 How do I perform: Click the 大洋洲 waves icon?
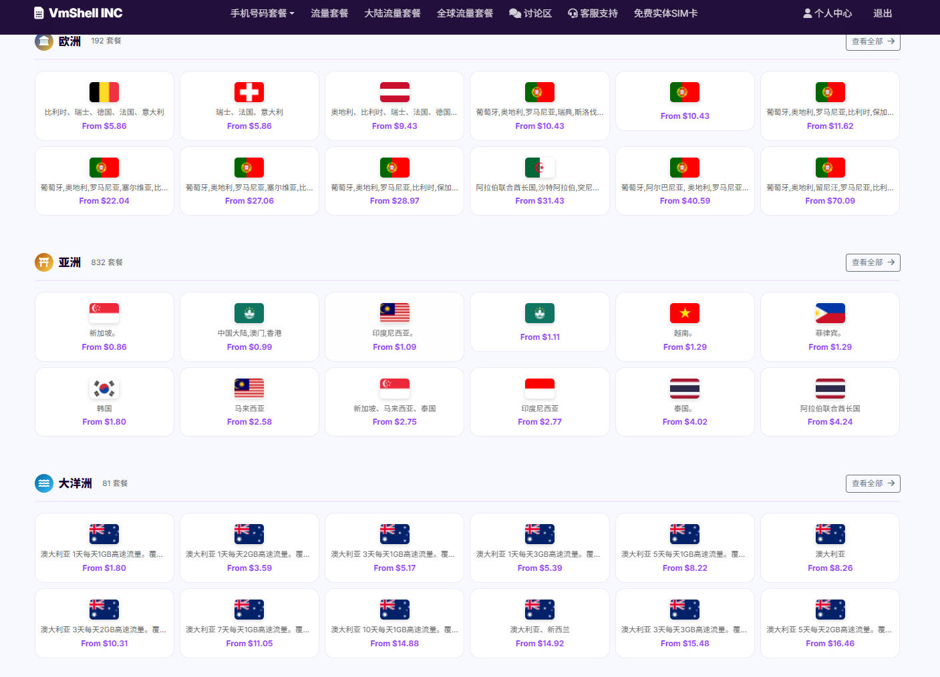[43, 483]
